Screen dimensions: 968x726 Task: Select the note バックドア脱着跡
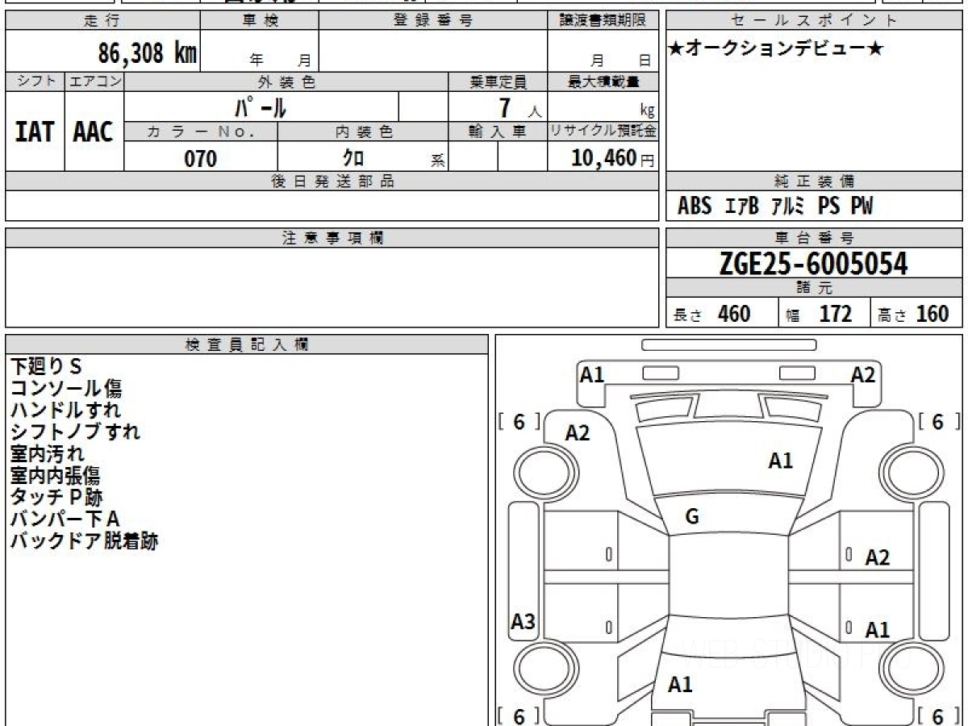[84, 540]
